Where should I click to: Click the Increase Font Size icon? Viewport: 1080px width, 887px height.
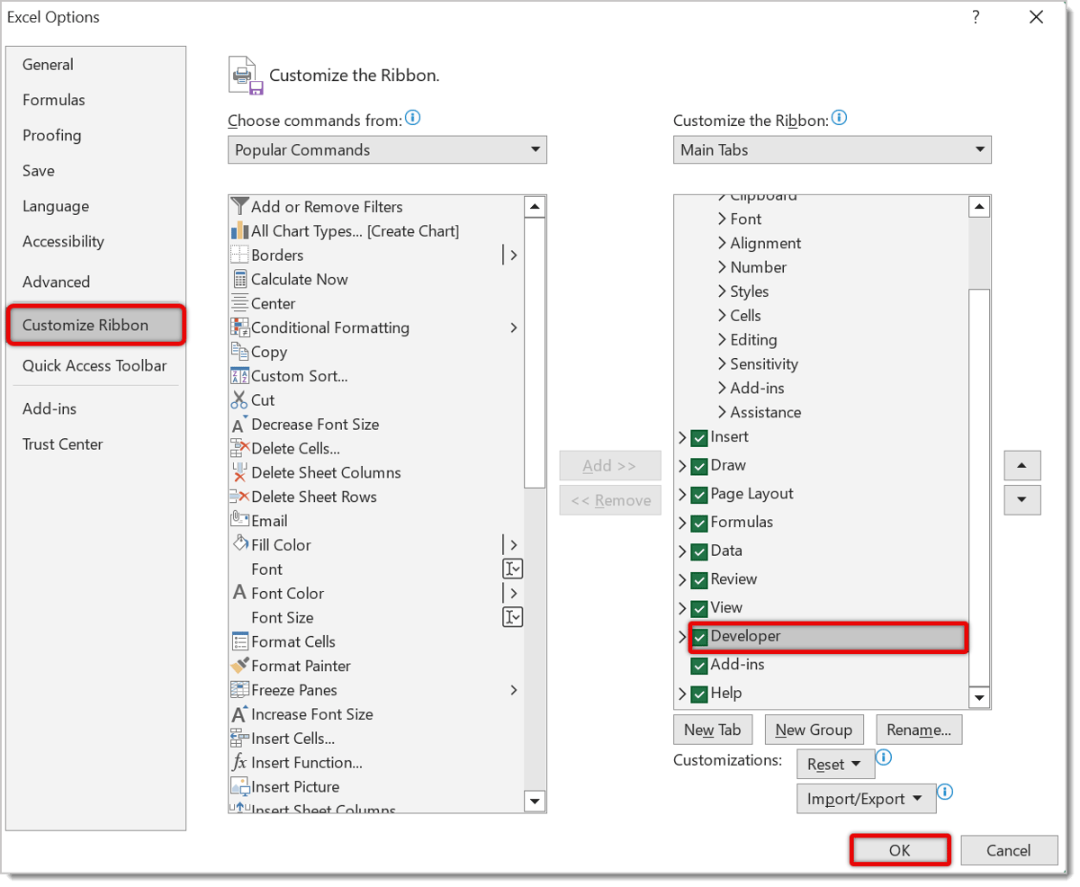click(x=239, y=714)
